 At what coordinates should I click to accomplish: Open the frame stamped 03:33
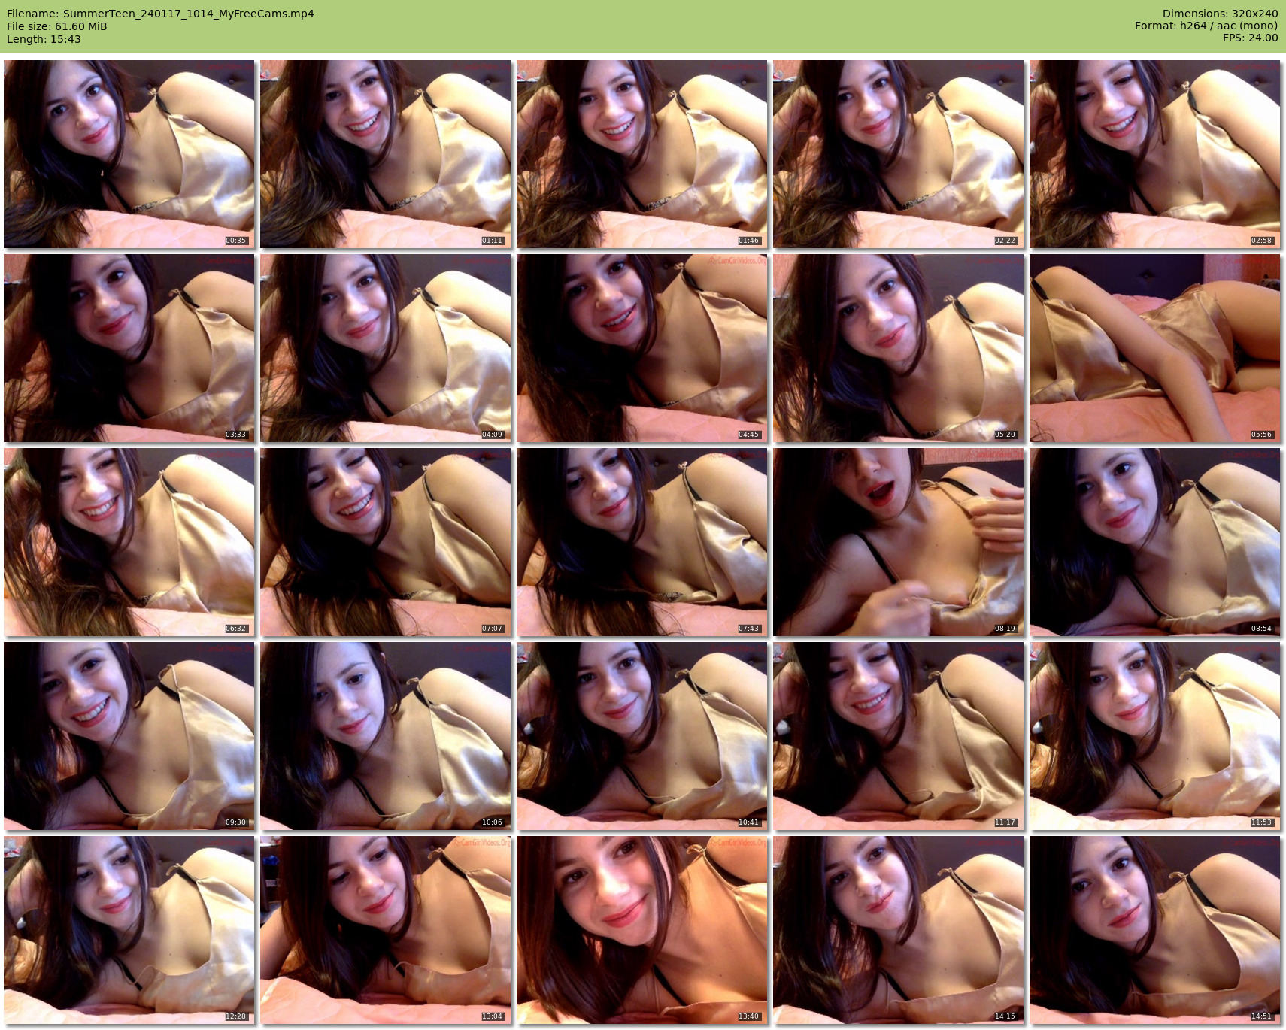point(129,348)
